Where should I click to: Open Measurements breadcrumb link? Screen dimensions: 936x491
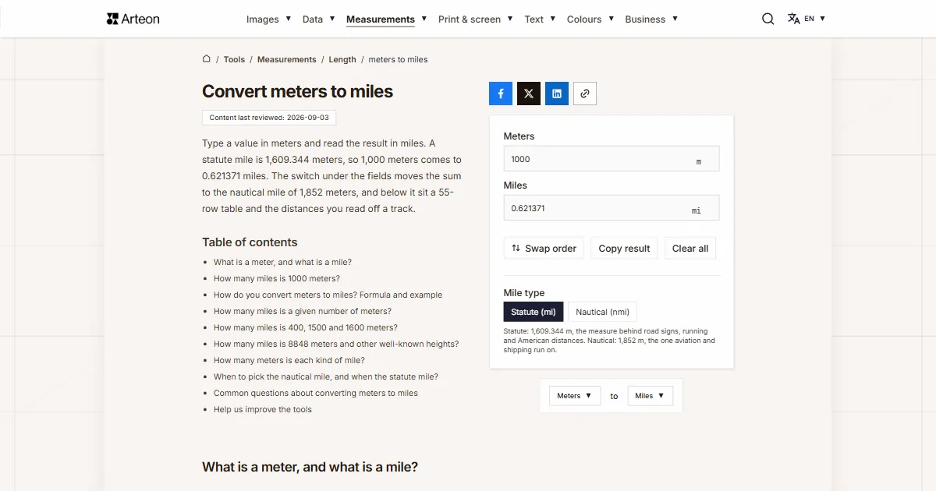pos(287,59)
